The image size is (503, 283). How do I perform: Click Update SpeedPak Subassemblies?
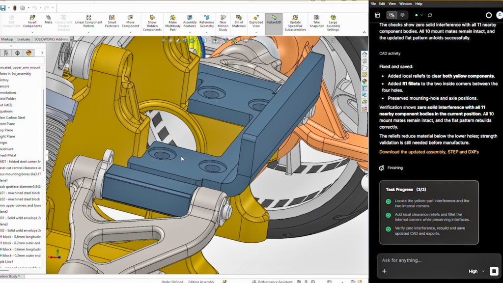(x=295, y=23)
